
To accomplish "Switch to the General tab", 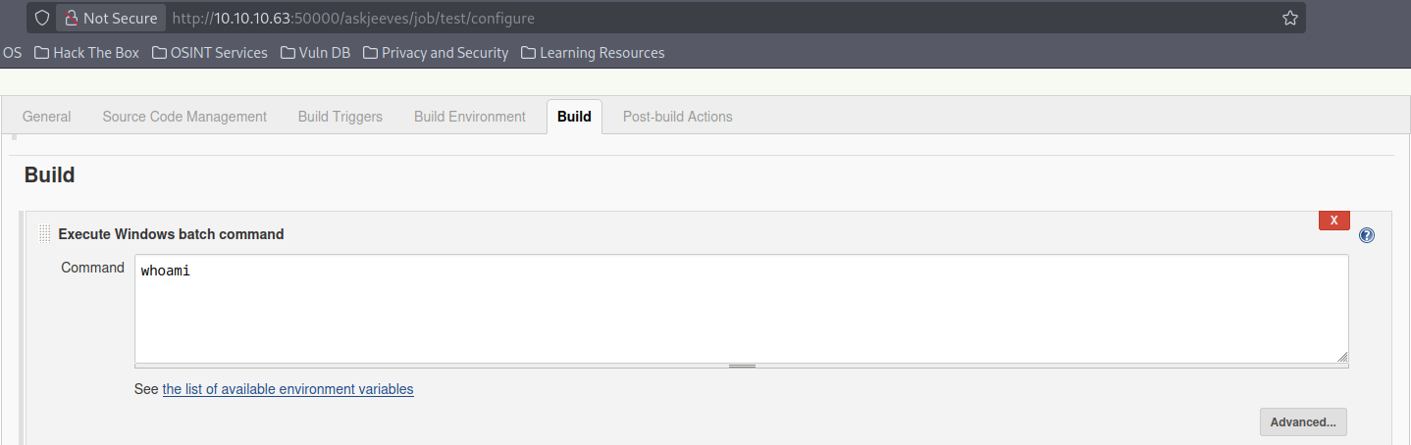I will (x=46, y=117).
